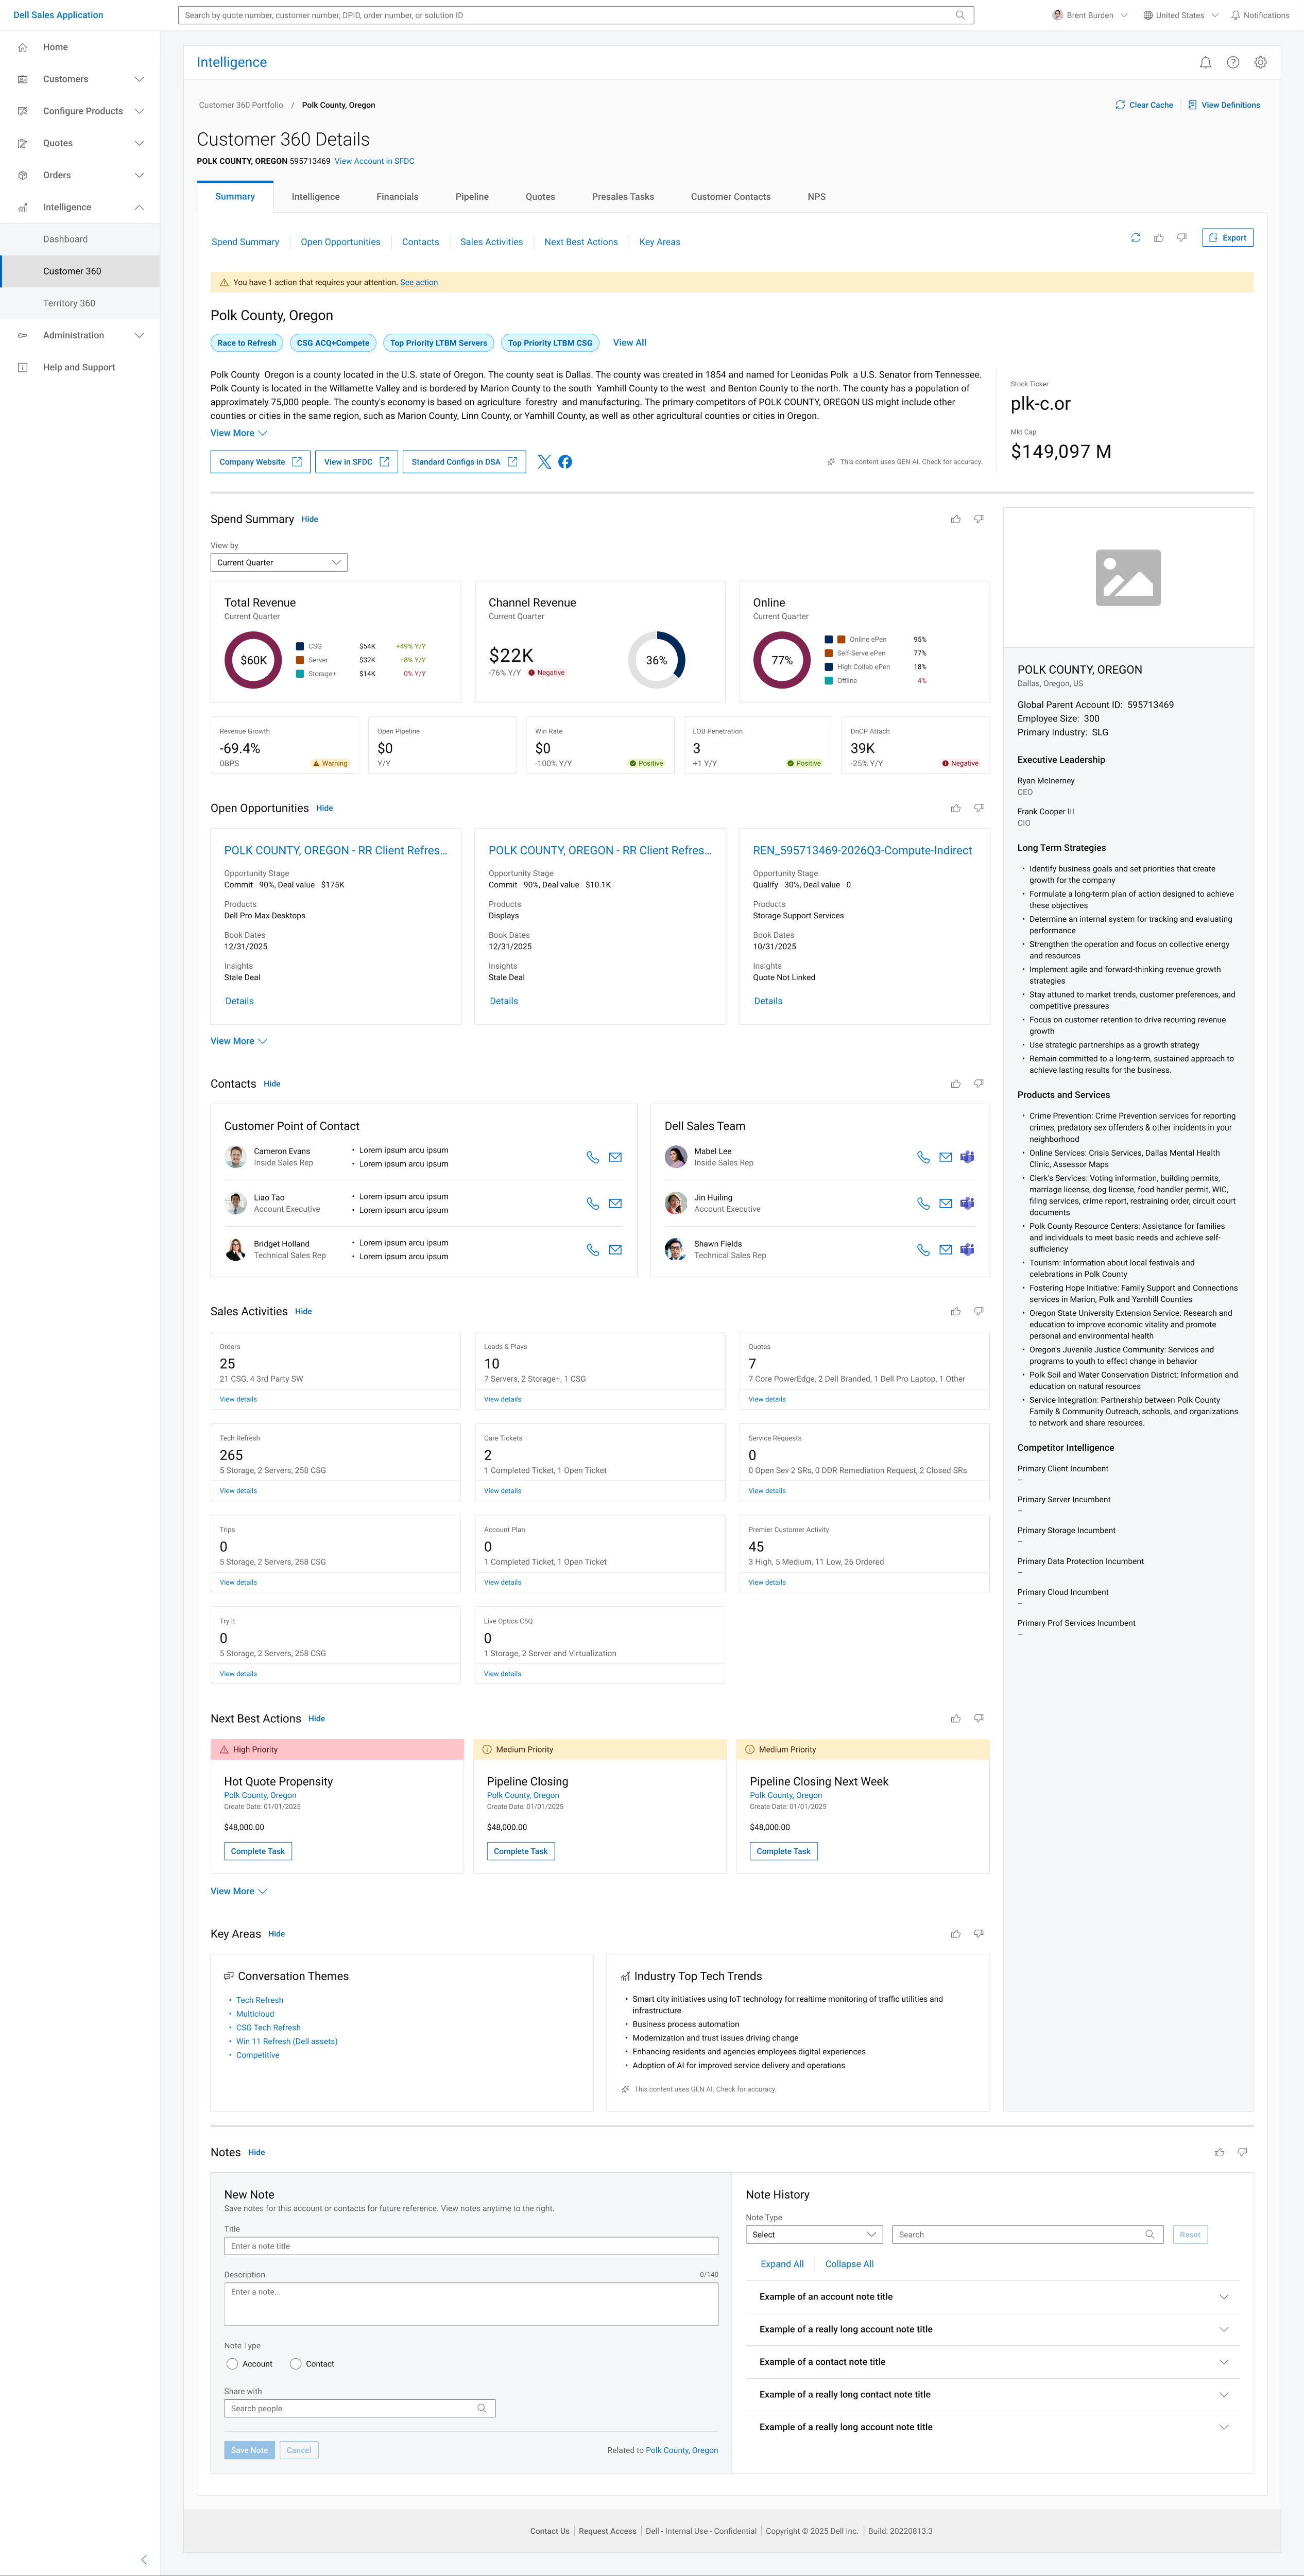Click the refresh icon beside Export
Viewport: 1304px width, 2576px height.
pyautogui.click(x=1136, y=238)
